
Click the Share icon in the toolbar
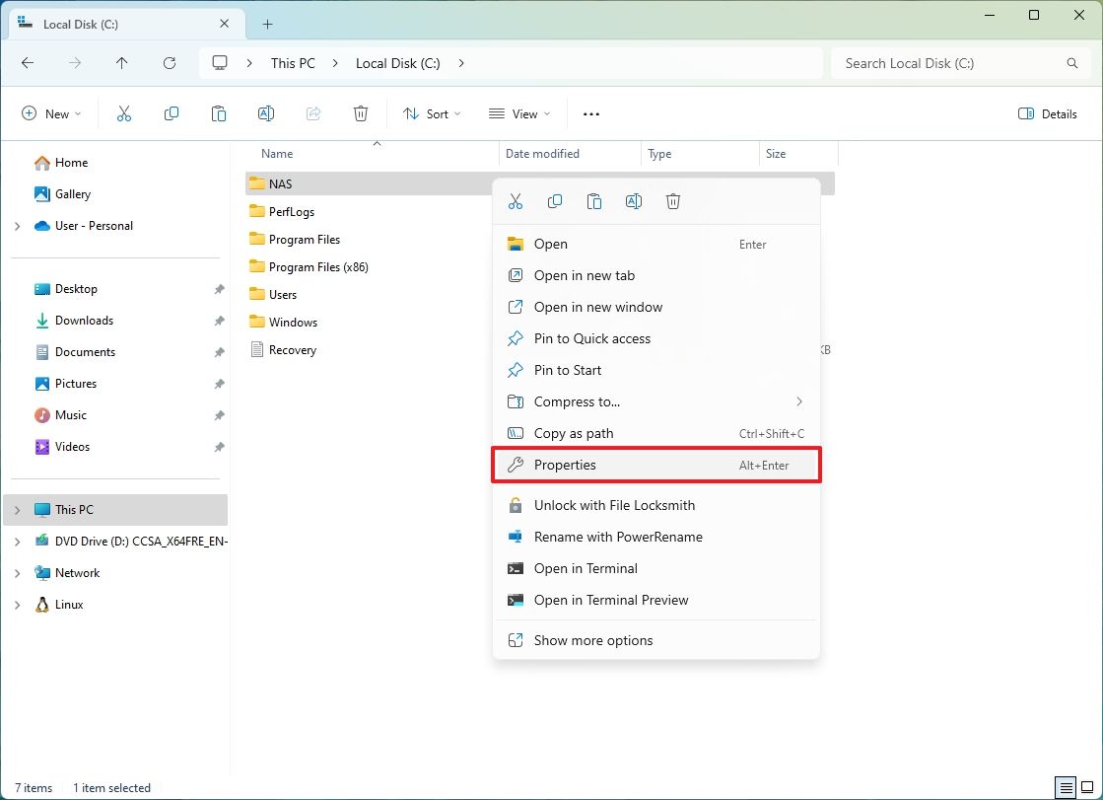click(313, 113)
